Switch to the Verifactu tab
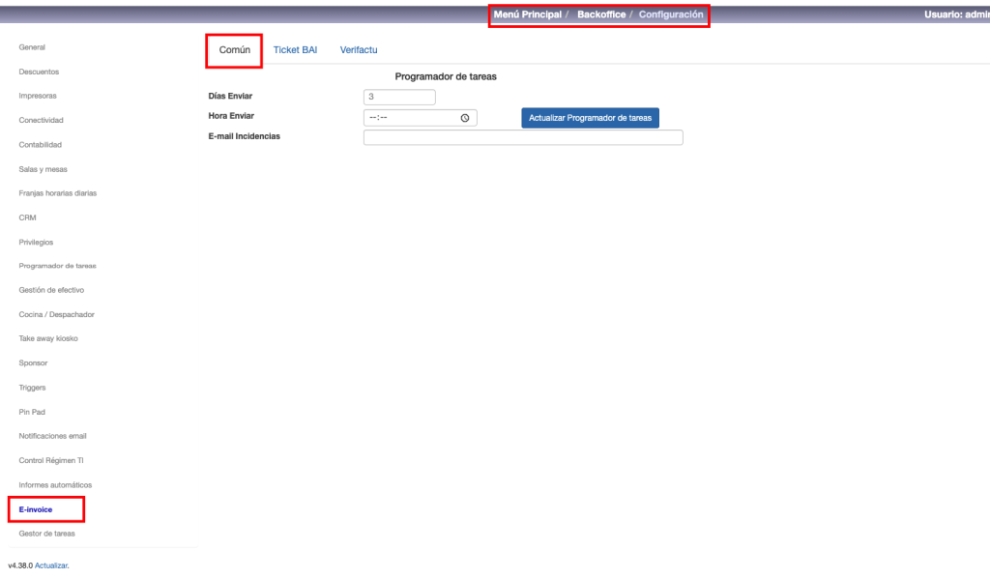This screenshot has height=579, width=990. coord(359,49)
